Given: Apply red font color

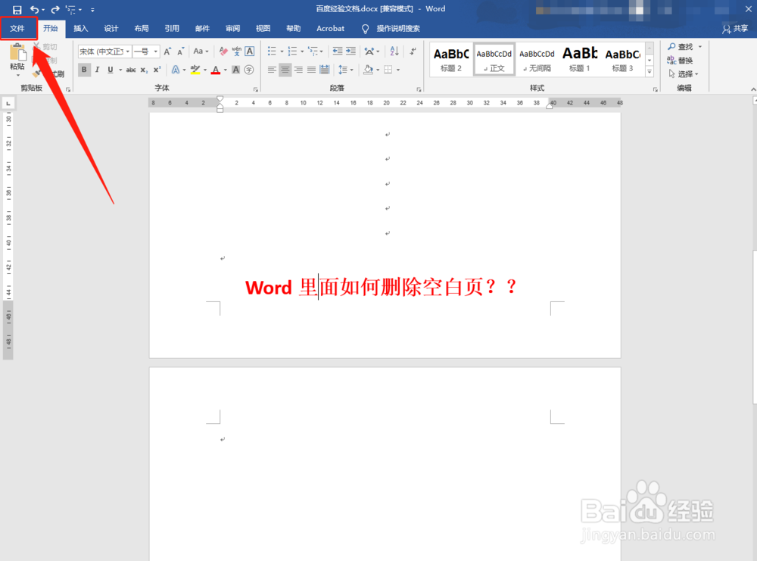Looking at the screenshot, I should pos(216,70).
